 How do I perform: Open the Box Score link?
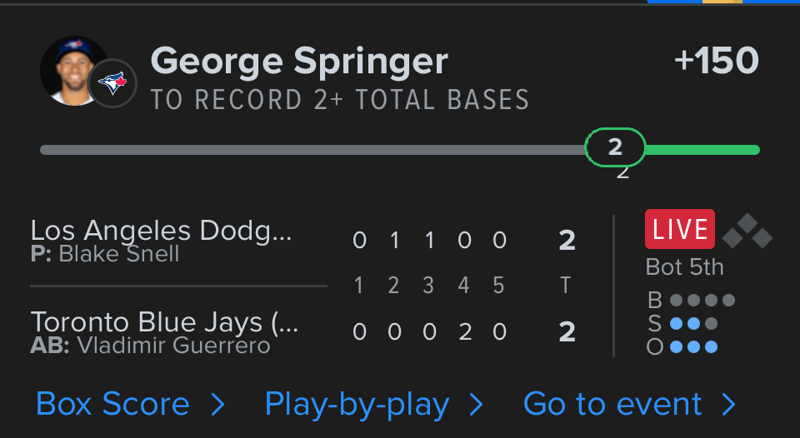pyautogui.click(x=112, y=405)
